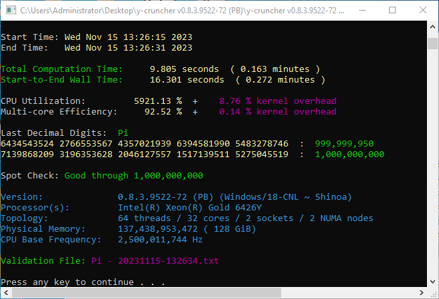Click the '2,500,011,744 Hz' frequency value

tap(160, 240)
